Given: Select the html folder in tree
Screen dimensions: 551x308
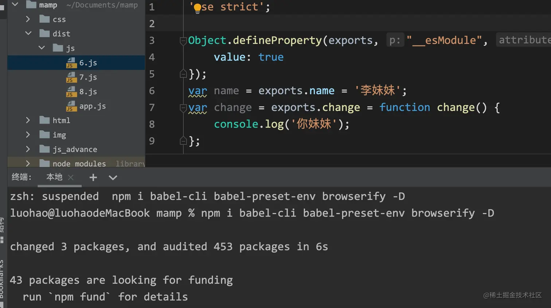Looking at the screenshot, I should (61, 120).
